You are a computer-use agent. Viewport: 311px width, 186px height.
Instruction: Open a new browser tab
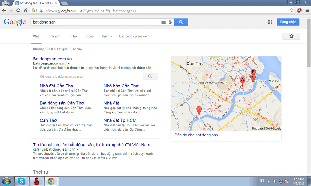click(64, 3)
